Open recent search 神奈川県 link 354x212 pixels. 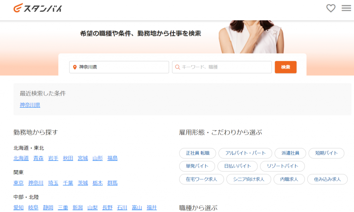pyautogui.click(x=30, y=105)
